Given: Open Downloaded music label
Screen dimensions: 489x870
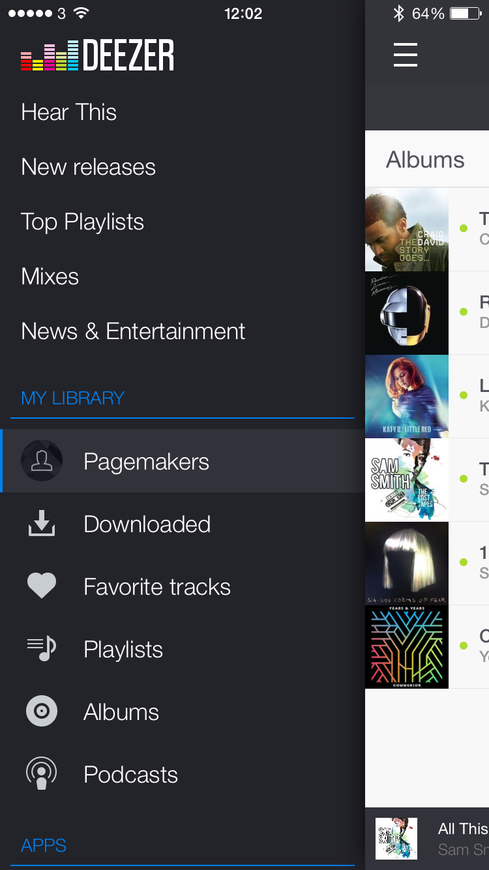Looking at the screenshot, I should 147,524.
